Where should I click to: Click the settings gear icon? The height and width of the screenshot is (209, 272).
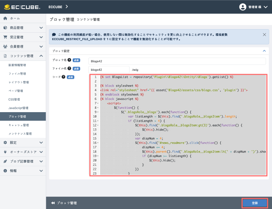click(5, 143)
